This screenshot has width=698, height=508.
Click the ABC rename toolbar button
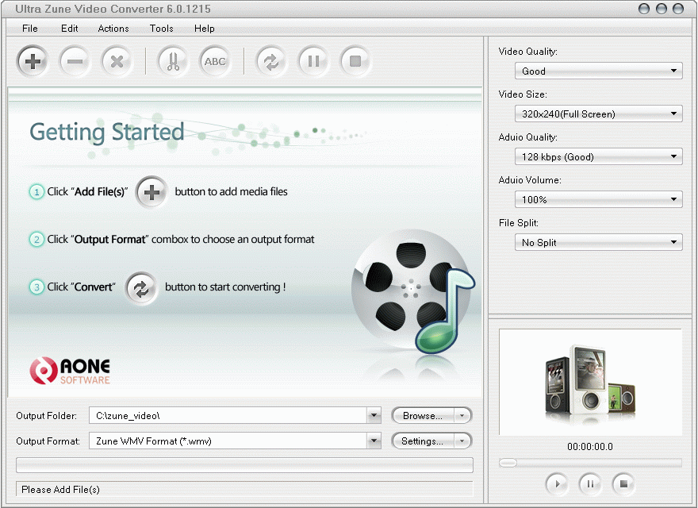coord(215,61)
